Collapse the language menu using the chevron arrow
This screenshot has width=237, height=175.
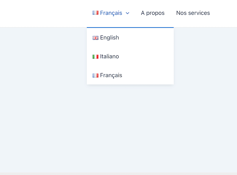pyautogui.click(x=127, y=13)
